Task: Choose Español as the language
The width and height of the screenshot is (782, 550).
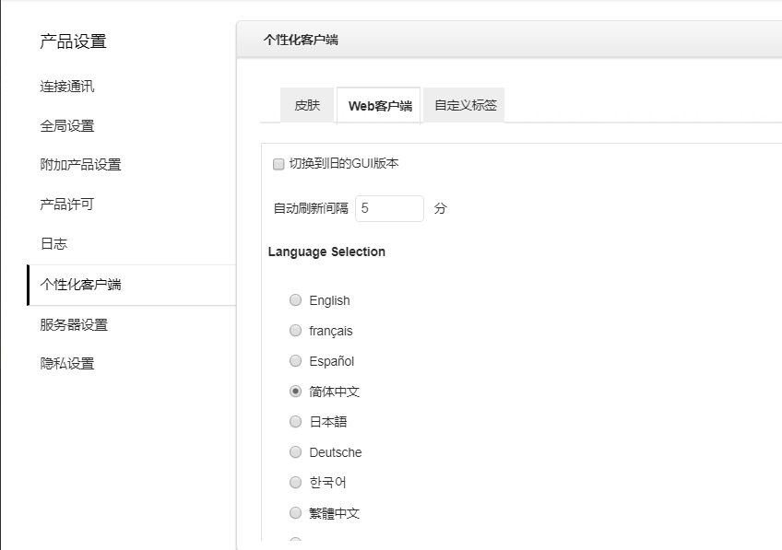Action: (x=295, y=361)
